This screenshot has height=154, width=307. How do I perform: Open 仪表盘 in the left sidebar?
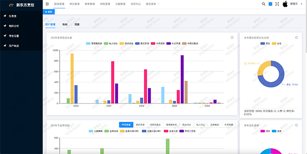21,16
